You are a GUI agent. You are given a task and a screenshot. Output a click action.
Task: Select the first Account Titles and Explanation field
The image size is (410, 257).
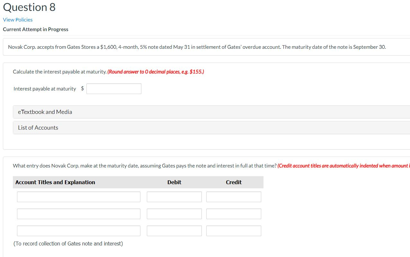click(x=78, y=197)
